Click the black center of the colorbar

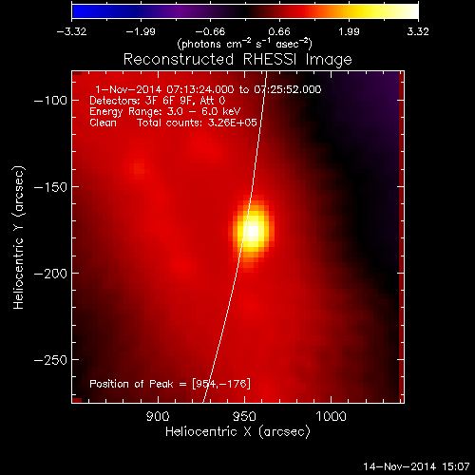coord(245,11)
